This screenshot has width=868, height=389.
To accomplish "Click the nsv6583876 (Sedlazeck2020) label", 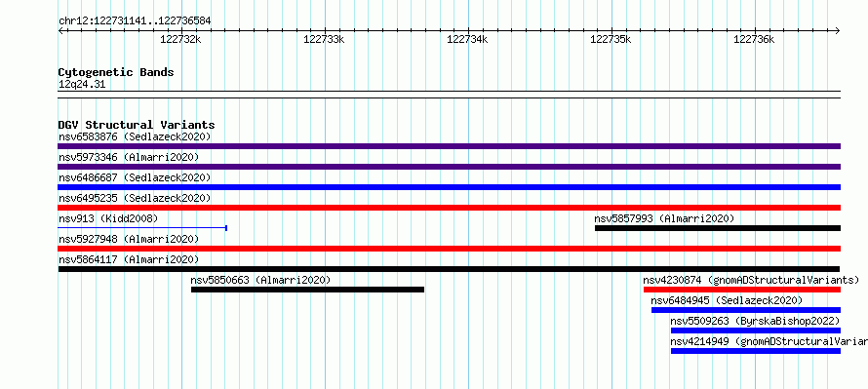I will pyautogui.click(x=135, y=136).
